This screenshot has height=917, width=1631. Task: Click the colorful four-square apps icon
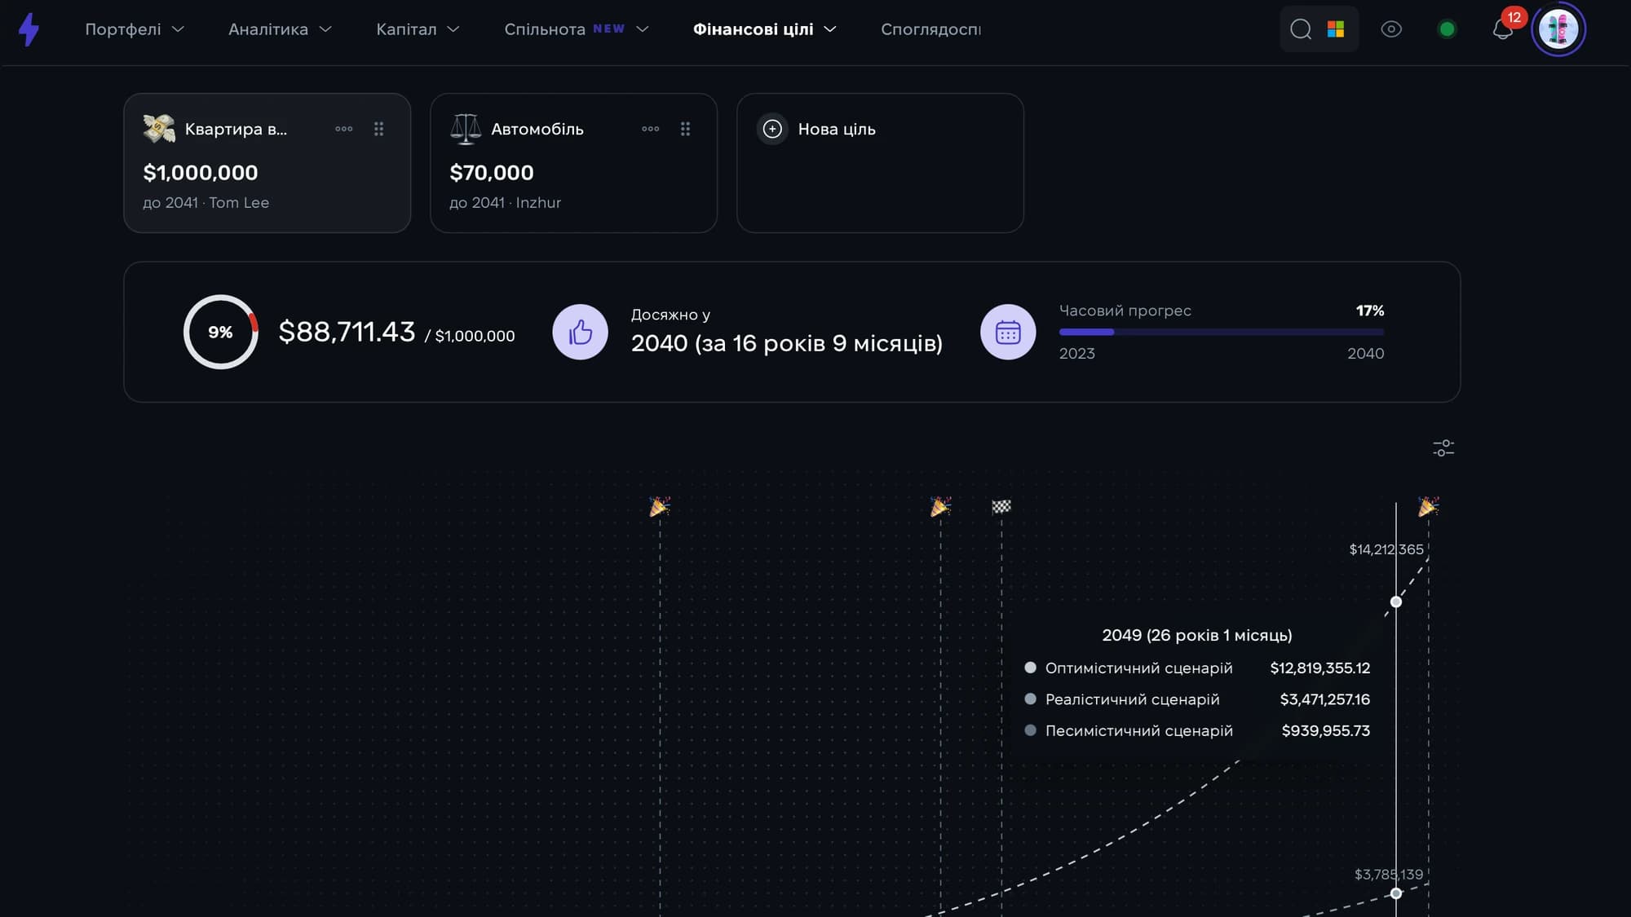[x=1336, y=29]
